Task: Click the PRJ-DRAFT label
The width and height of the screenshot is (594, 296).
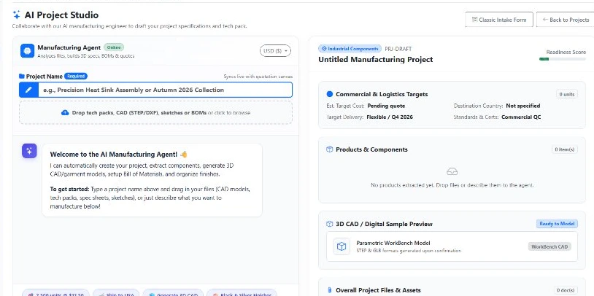Action: (398, 49)
